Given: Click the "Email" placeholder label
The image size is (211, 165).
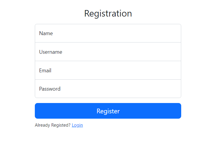Looking at the screenshot, I should coord(45,71).
